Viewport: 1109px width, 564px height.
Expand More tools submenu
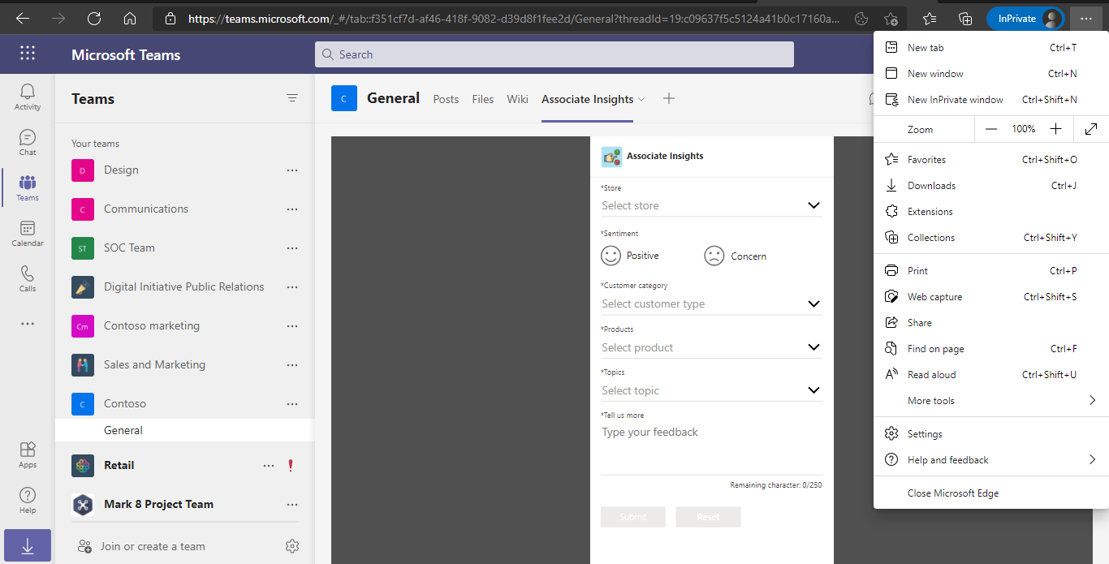click(1092, 400)
